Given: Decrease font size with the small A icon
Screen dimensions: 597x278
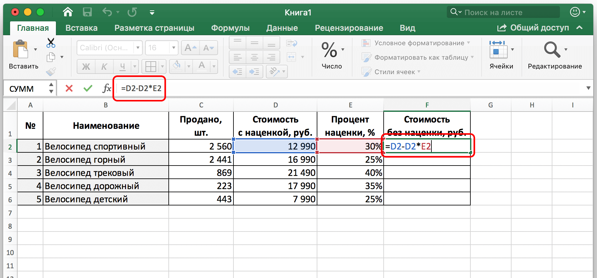Looking at the screenshot, I should pyautogui.click(x=208, y=48).
